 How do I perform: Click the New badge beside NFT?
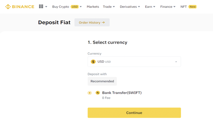click(192, 7)
